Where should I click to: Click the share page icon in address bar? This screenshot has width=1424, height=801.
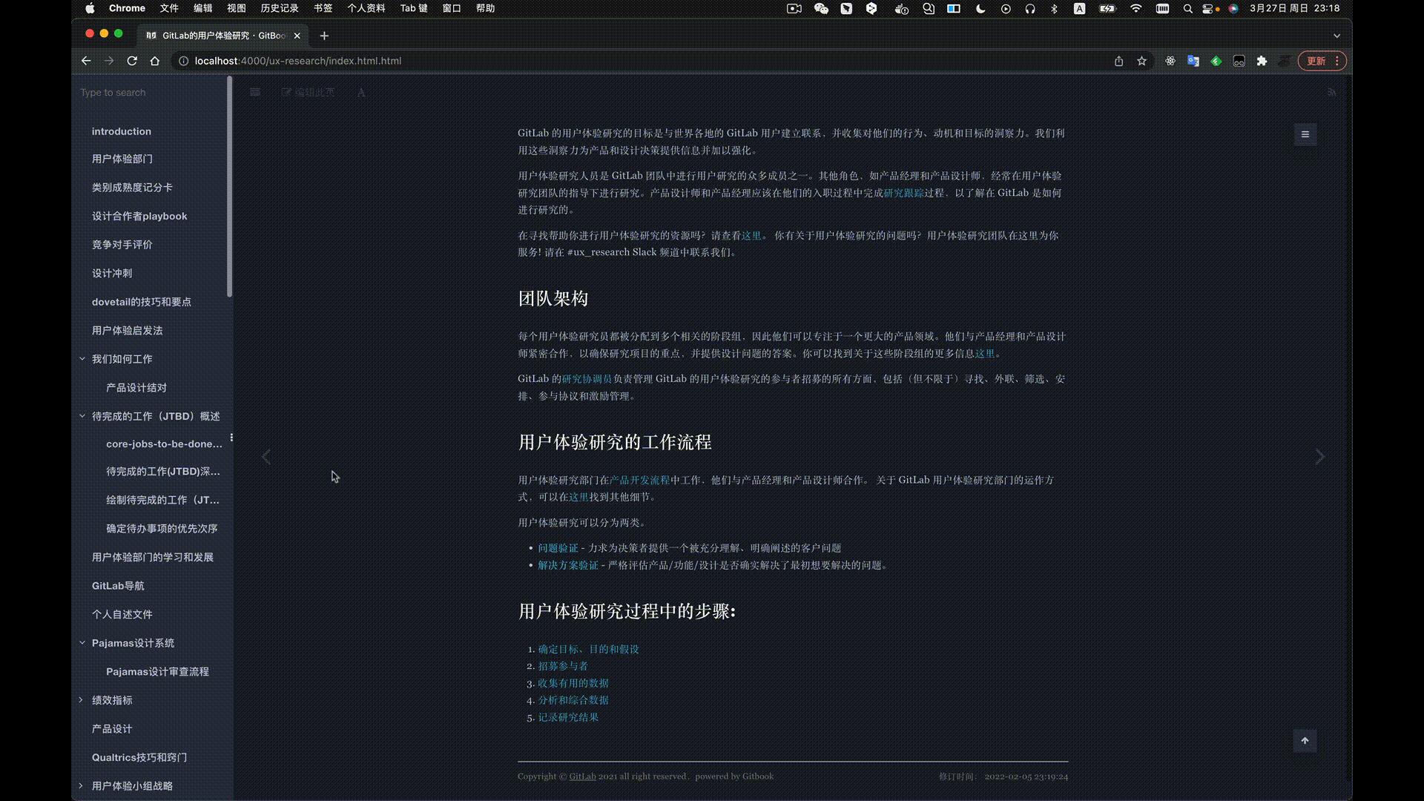[1118, 61]
